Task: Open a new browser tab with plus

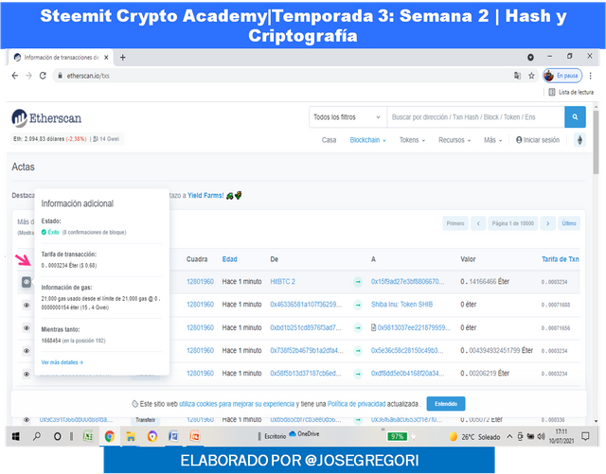Action: [x=123, y=58]
